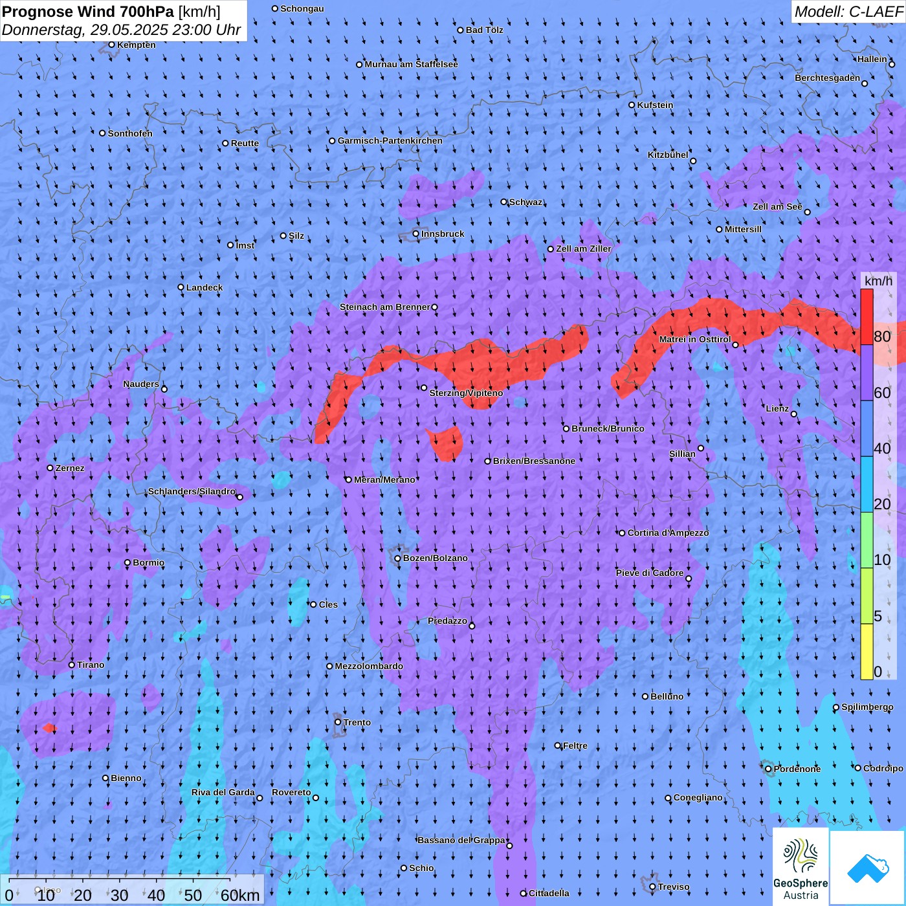Viewport: 906px width, 906px height.
Task: Click the Garmisch-Partenkirchen label
Action: click(x=390, y=140)
